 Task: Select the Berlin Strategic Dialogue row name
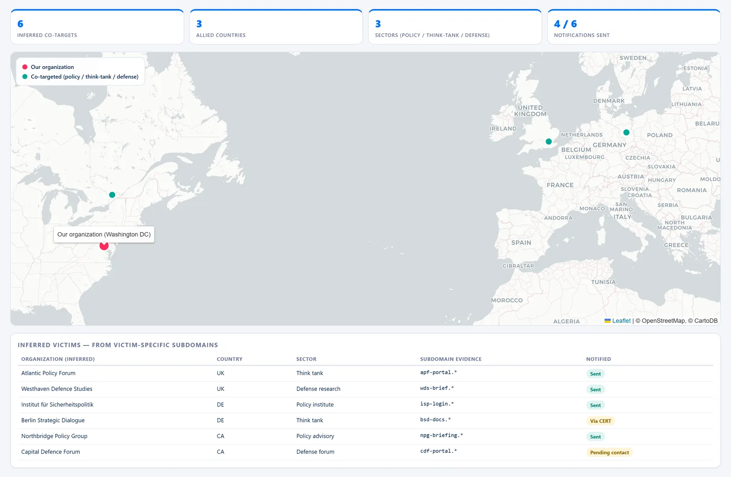[x=53, y=420]
